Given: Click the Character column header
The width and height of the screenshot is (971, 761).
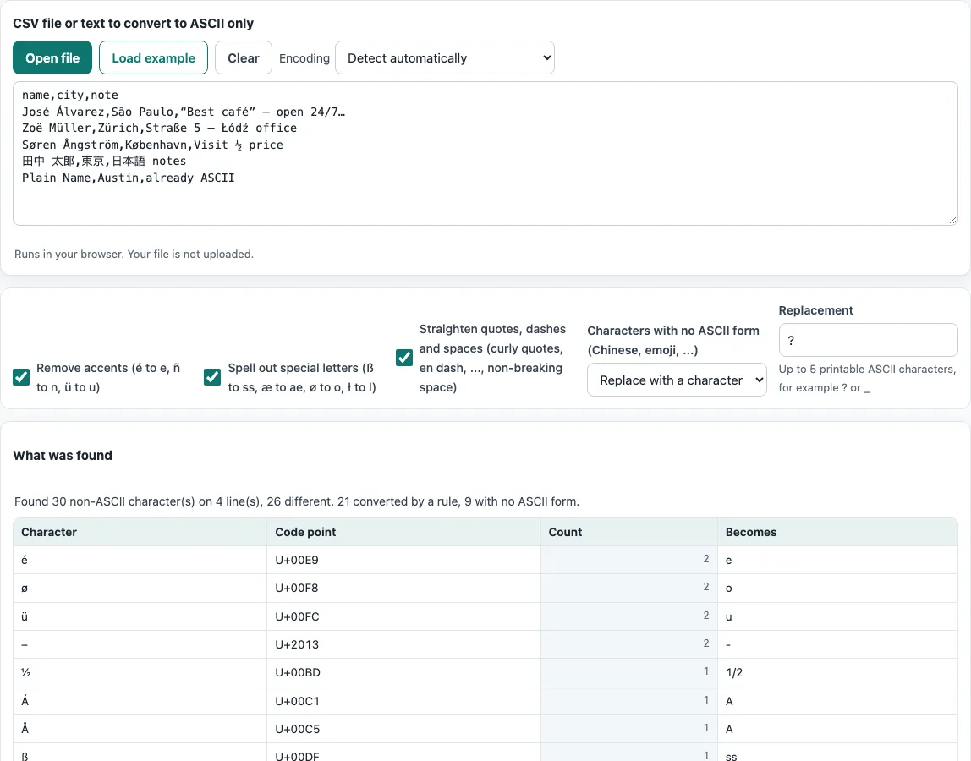Looking at the screenshot, I should [x=140, y=532].
